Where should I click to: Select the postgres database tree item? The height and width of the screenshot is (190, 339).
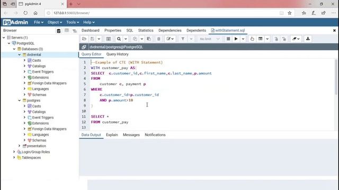pos(33,100)
